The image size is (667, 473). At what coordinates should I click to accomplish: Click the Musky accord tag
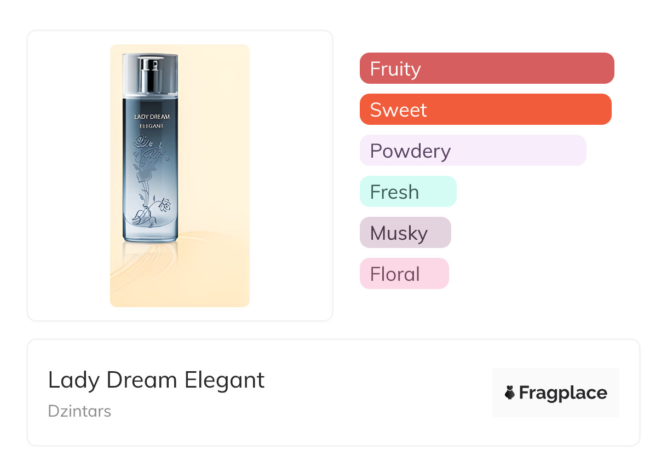(405, 233)
